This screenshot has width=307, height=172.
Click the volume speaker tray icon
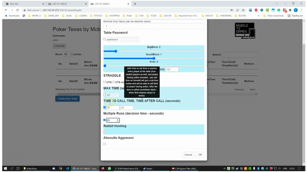click(280, 168)
